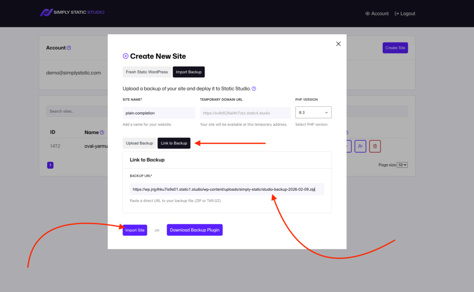Open the new site details via red trash delete icon

(x=374, y=146)
